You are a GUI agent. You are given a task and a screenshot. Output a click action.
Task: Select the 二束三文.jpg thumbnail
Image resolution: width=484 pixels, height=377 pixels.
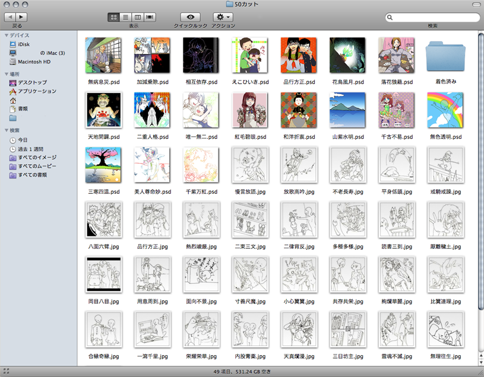point(250,219)
